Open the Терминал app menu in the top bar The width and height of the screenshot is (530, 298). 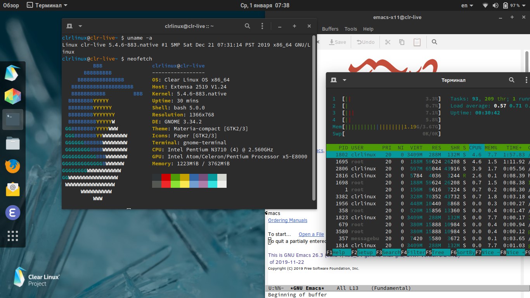coord(47,5)
